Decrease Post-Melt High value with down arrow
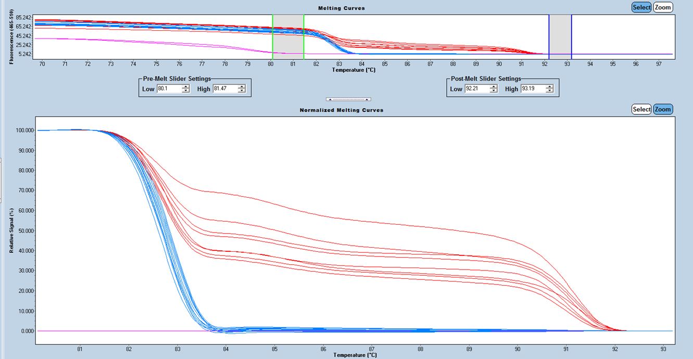This screenshot has width=693, height=359. 549,91
